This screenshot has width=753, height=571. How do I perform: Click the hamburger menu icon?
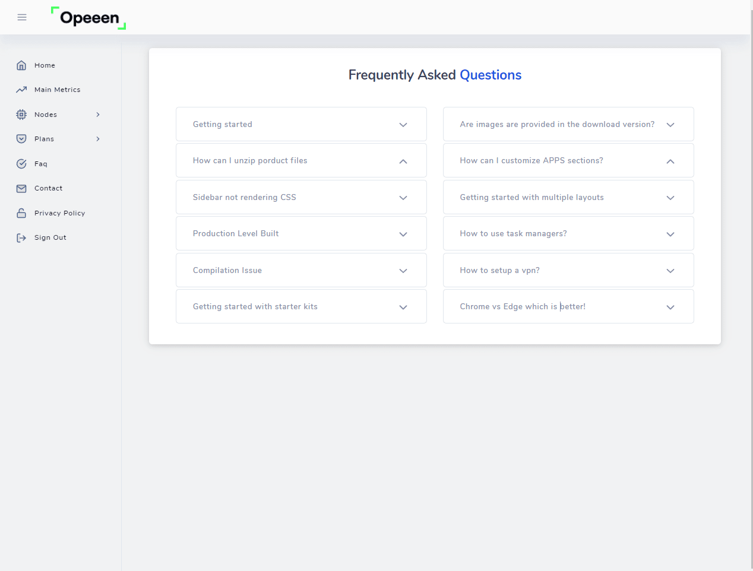point(22,17)
